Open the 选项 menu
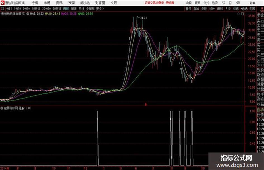264x170 pixels. coord(215,3)
